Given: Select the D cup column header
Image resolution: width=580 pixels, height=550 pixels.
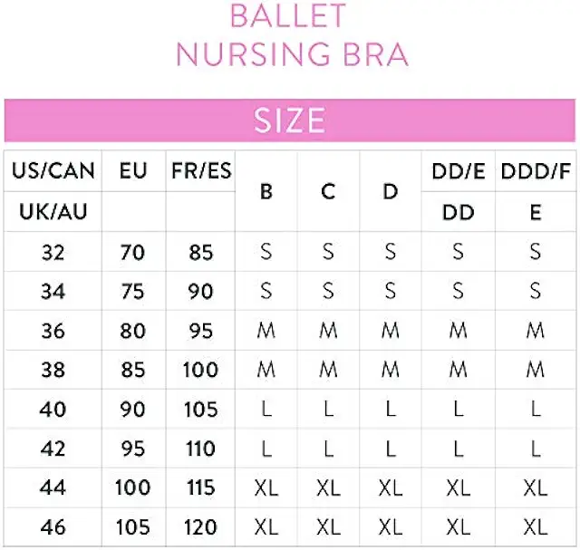Looking at the screenshot, I should (391, 191).
